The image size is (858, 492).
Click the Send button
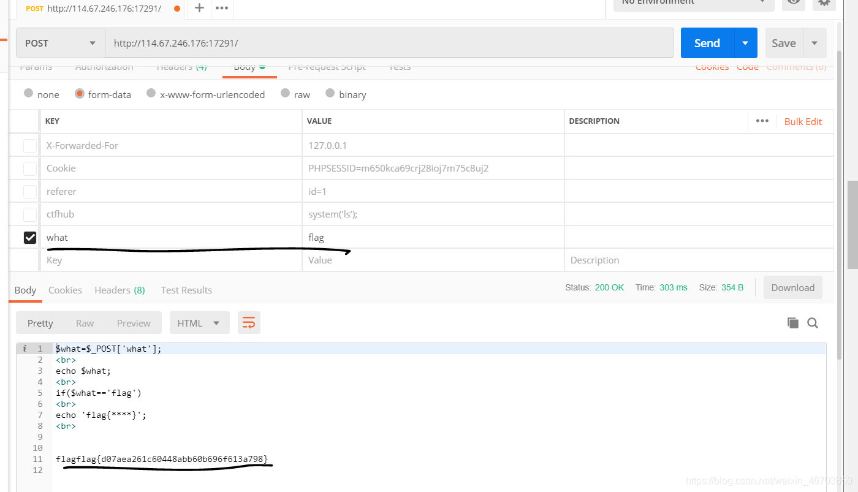coord(707,43)
